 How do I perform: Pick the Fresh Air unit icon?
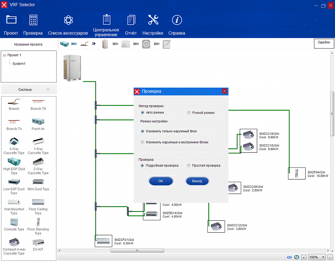point(38,121)
